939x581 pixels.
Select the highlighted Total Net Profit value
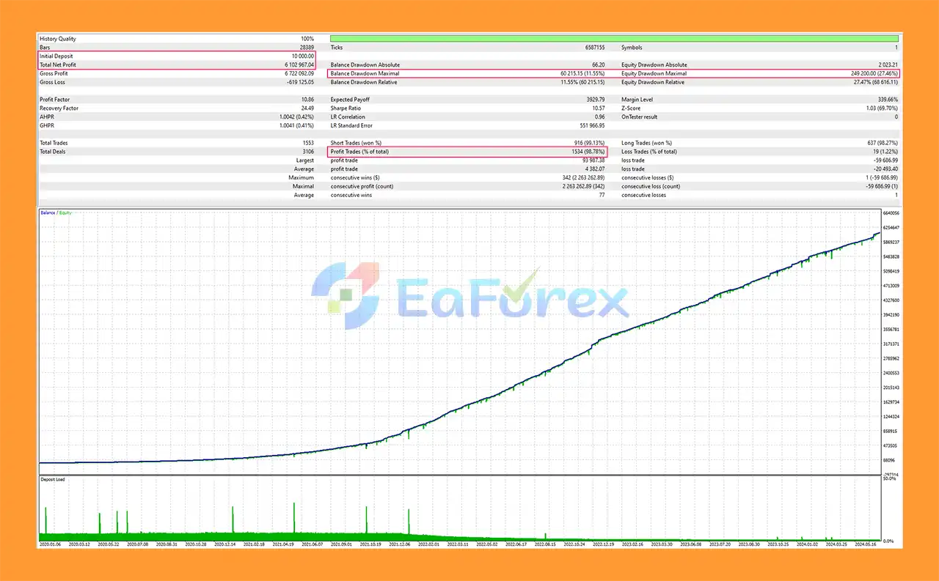pos(299,64)
